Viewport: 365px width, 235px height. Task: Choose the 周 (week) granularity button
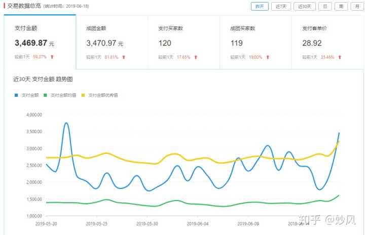[x=341, y=7]
